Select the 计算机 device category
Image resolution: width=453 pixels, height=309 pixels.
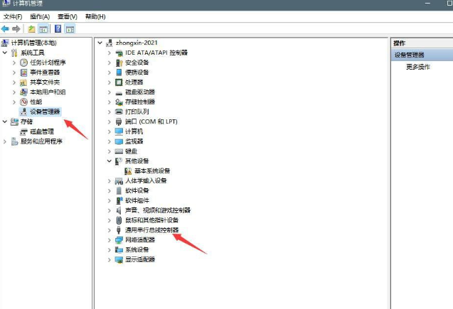tap(134, 131)
